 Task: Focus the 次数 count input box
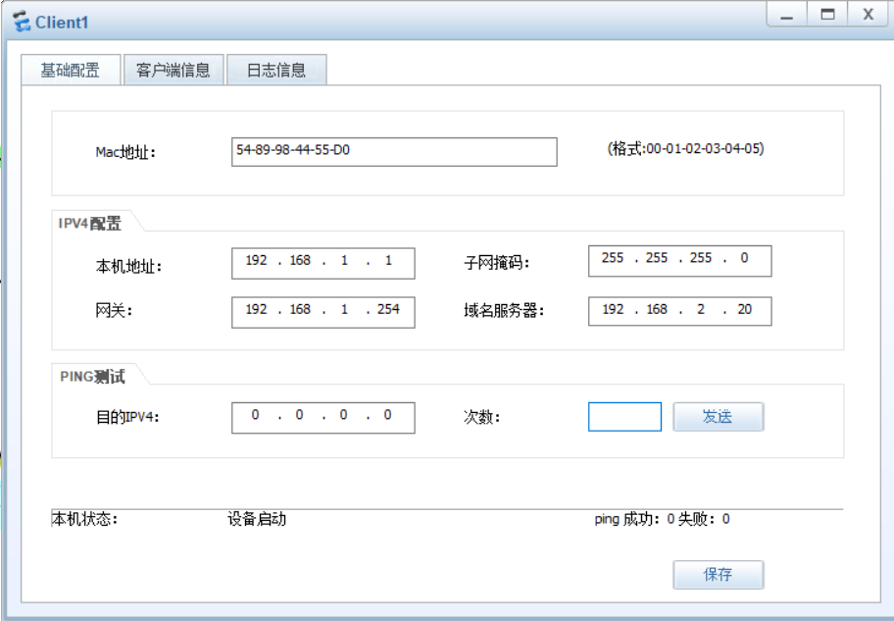coord(624,417)
